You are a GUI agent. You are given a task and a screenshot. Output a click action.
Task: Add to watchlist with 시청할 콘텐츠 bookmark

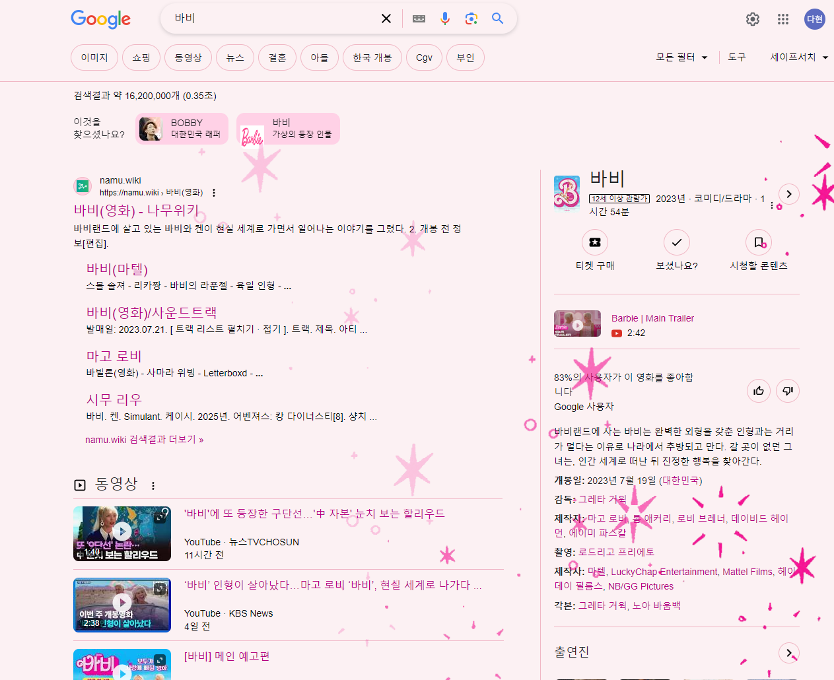coord(759,242)
